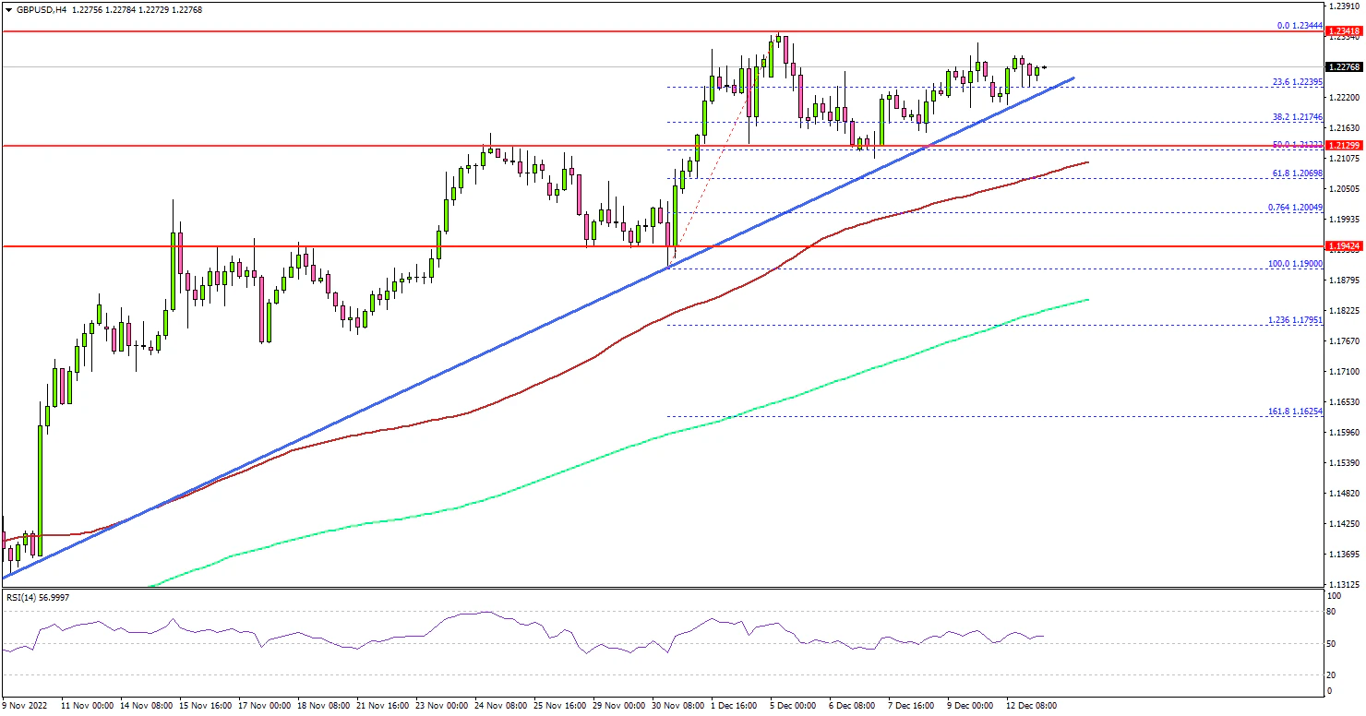Click the right end of green moving average
Viewport: 1366px width, 716px height.
coord(1089,299)
